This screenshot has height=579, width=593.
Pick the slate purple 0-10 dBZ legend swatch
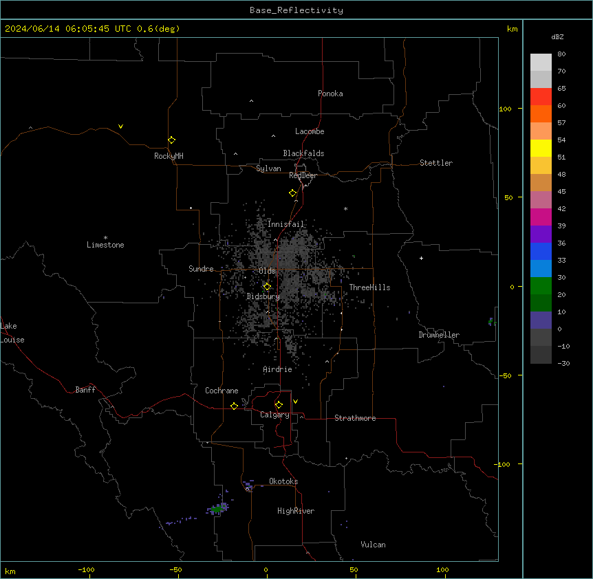541,320
